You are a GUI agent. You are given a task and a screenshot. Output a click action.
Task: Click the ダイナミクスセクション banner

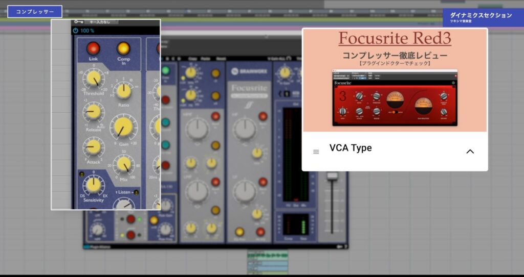[x=483, y=18]
